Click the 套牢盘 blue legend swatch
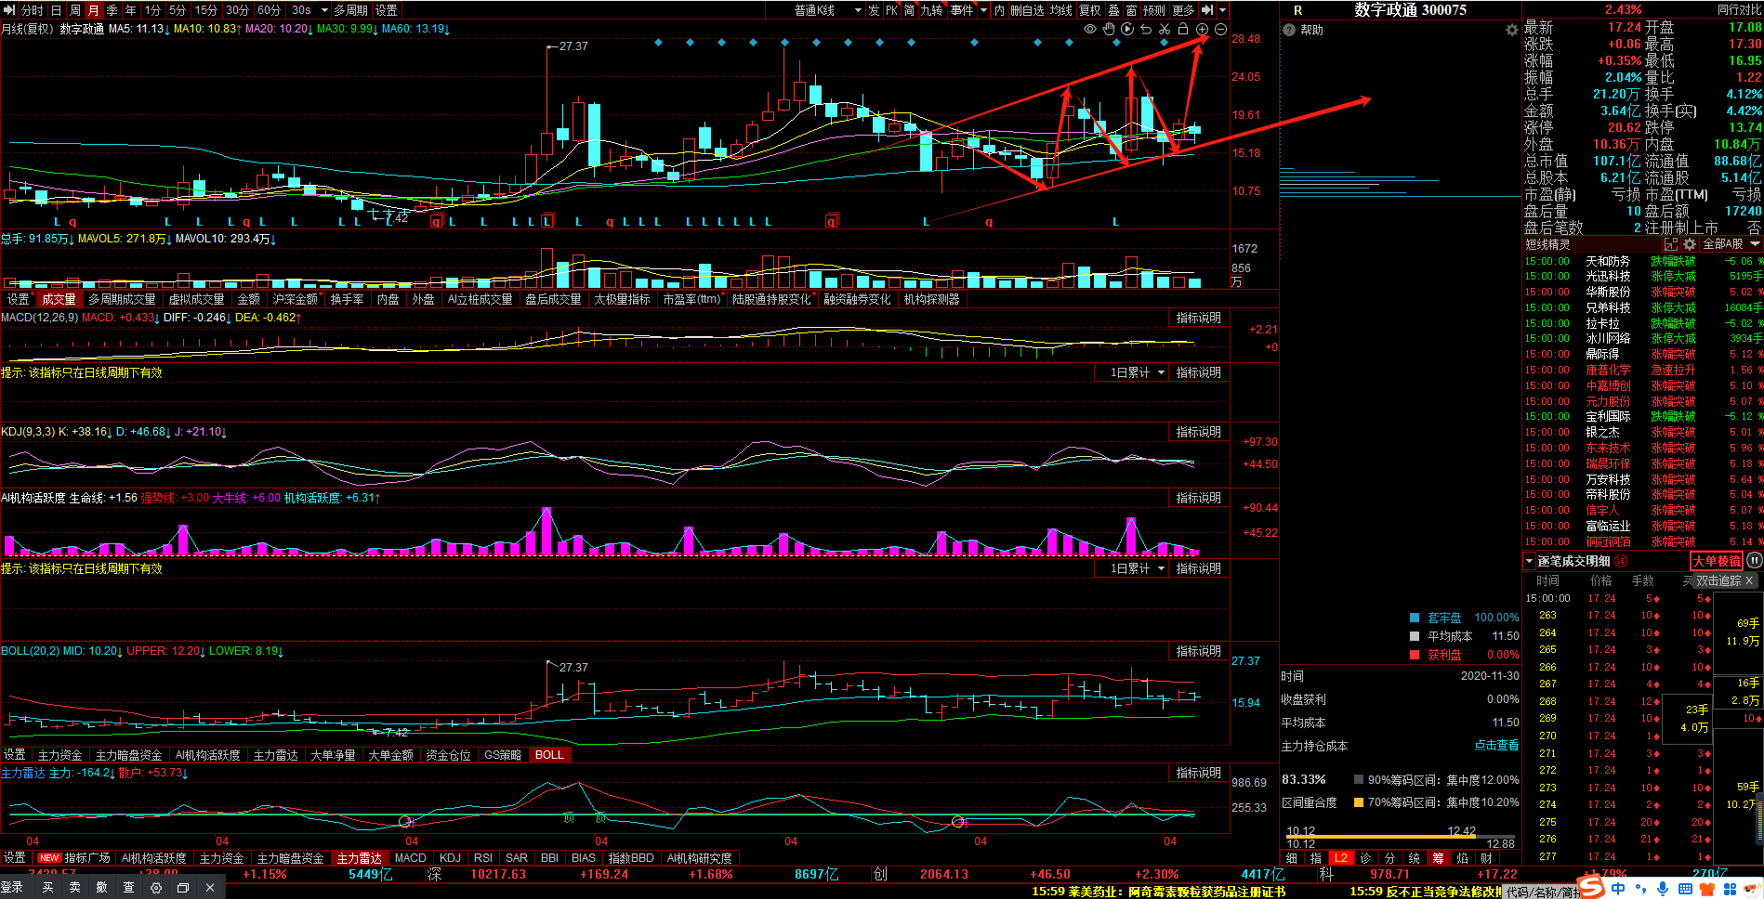The height and width of the screenshot is (899, 1764). pos(1415,618)
